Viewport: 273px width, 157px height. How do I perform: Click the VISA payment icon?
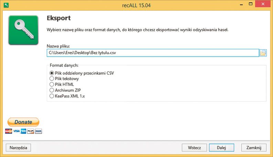point(17,131)
